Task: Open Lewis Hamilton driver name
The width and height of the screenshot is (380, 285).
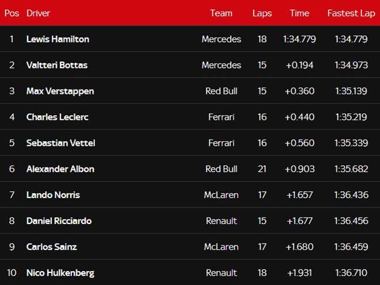Action: pos(58,39)
